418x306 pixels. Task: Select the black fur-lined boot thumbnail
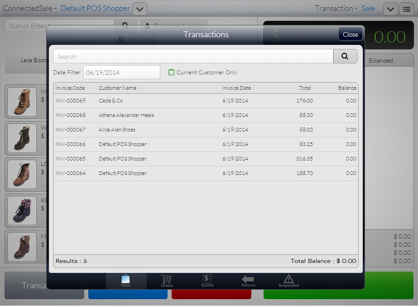pyautogui.click(x=22, y=138)
